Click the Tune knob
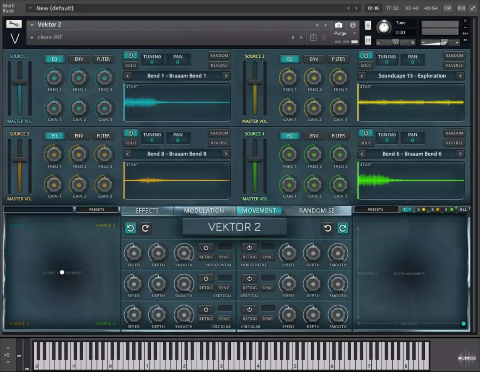The width and height of the screenshot is (480, 372). (384, 27)
